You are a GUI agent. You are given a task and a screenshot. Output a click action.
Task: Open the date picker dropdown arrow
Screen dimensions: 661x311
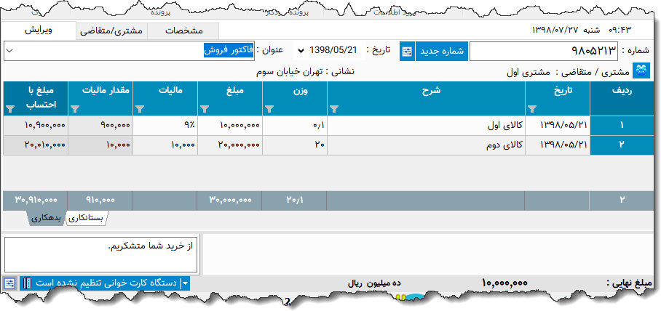coord(301,51)
